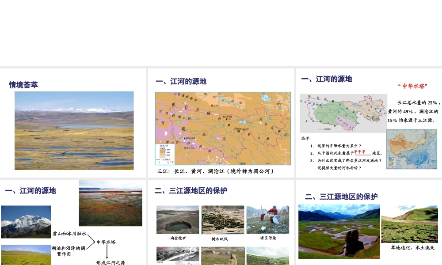Viewport: 442px width, 265px height.
Task: Select the text '形成江河之源'
Action: pyautogui.click(x=110, y=262)
